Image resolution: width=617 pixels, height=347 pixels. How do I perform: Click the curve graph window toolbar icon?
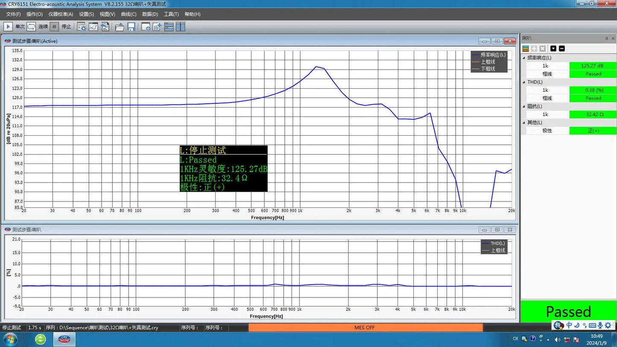point(93,26)
